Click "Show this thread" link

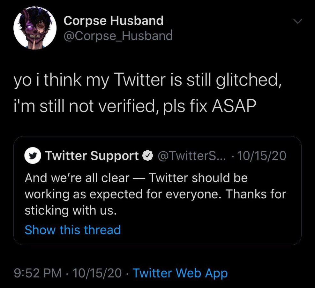(73, 230)
